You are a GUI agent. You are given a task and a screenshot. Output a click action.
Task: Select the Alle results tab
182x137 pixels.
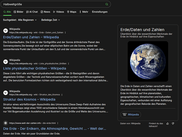7,12
